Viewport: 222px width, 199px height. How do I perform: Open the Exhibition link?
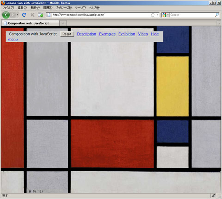click(x=127, y=34)
